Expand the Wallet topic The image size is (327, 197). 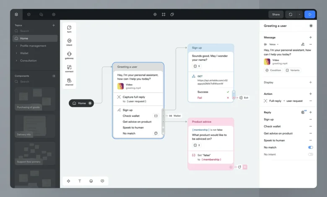(24, 53)
